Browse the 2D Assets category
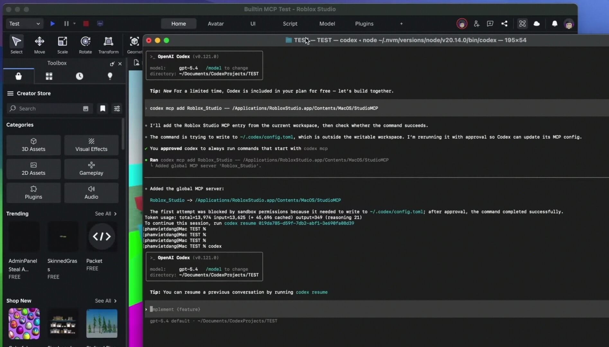Viewport: 609px width, 347px height. (x=33, y=169)
